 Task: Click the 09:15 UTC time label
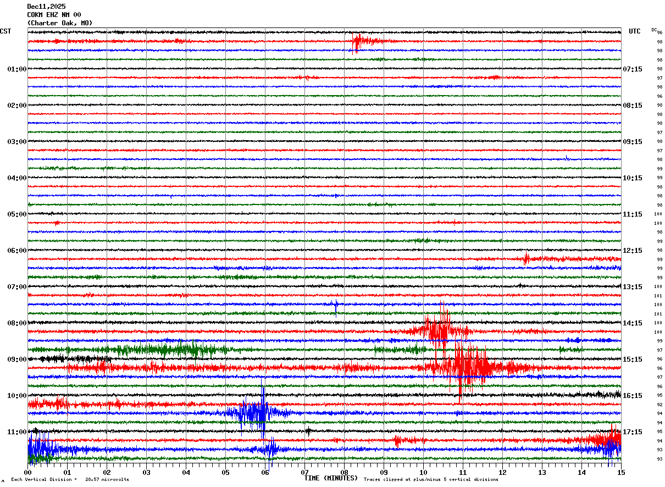pyautogui.click(x=633, y=142)
